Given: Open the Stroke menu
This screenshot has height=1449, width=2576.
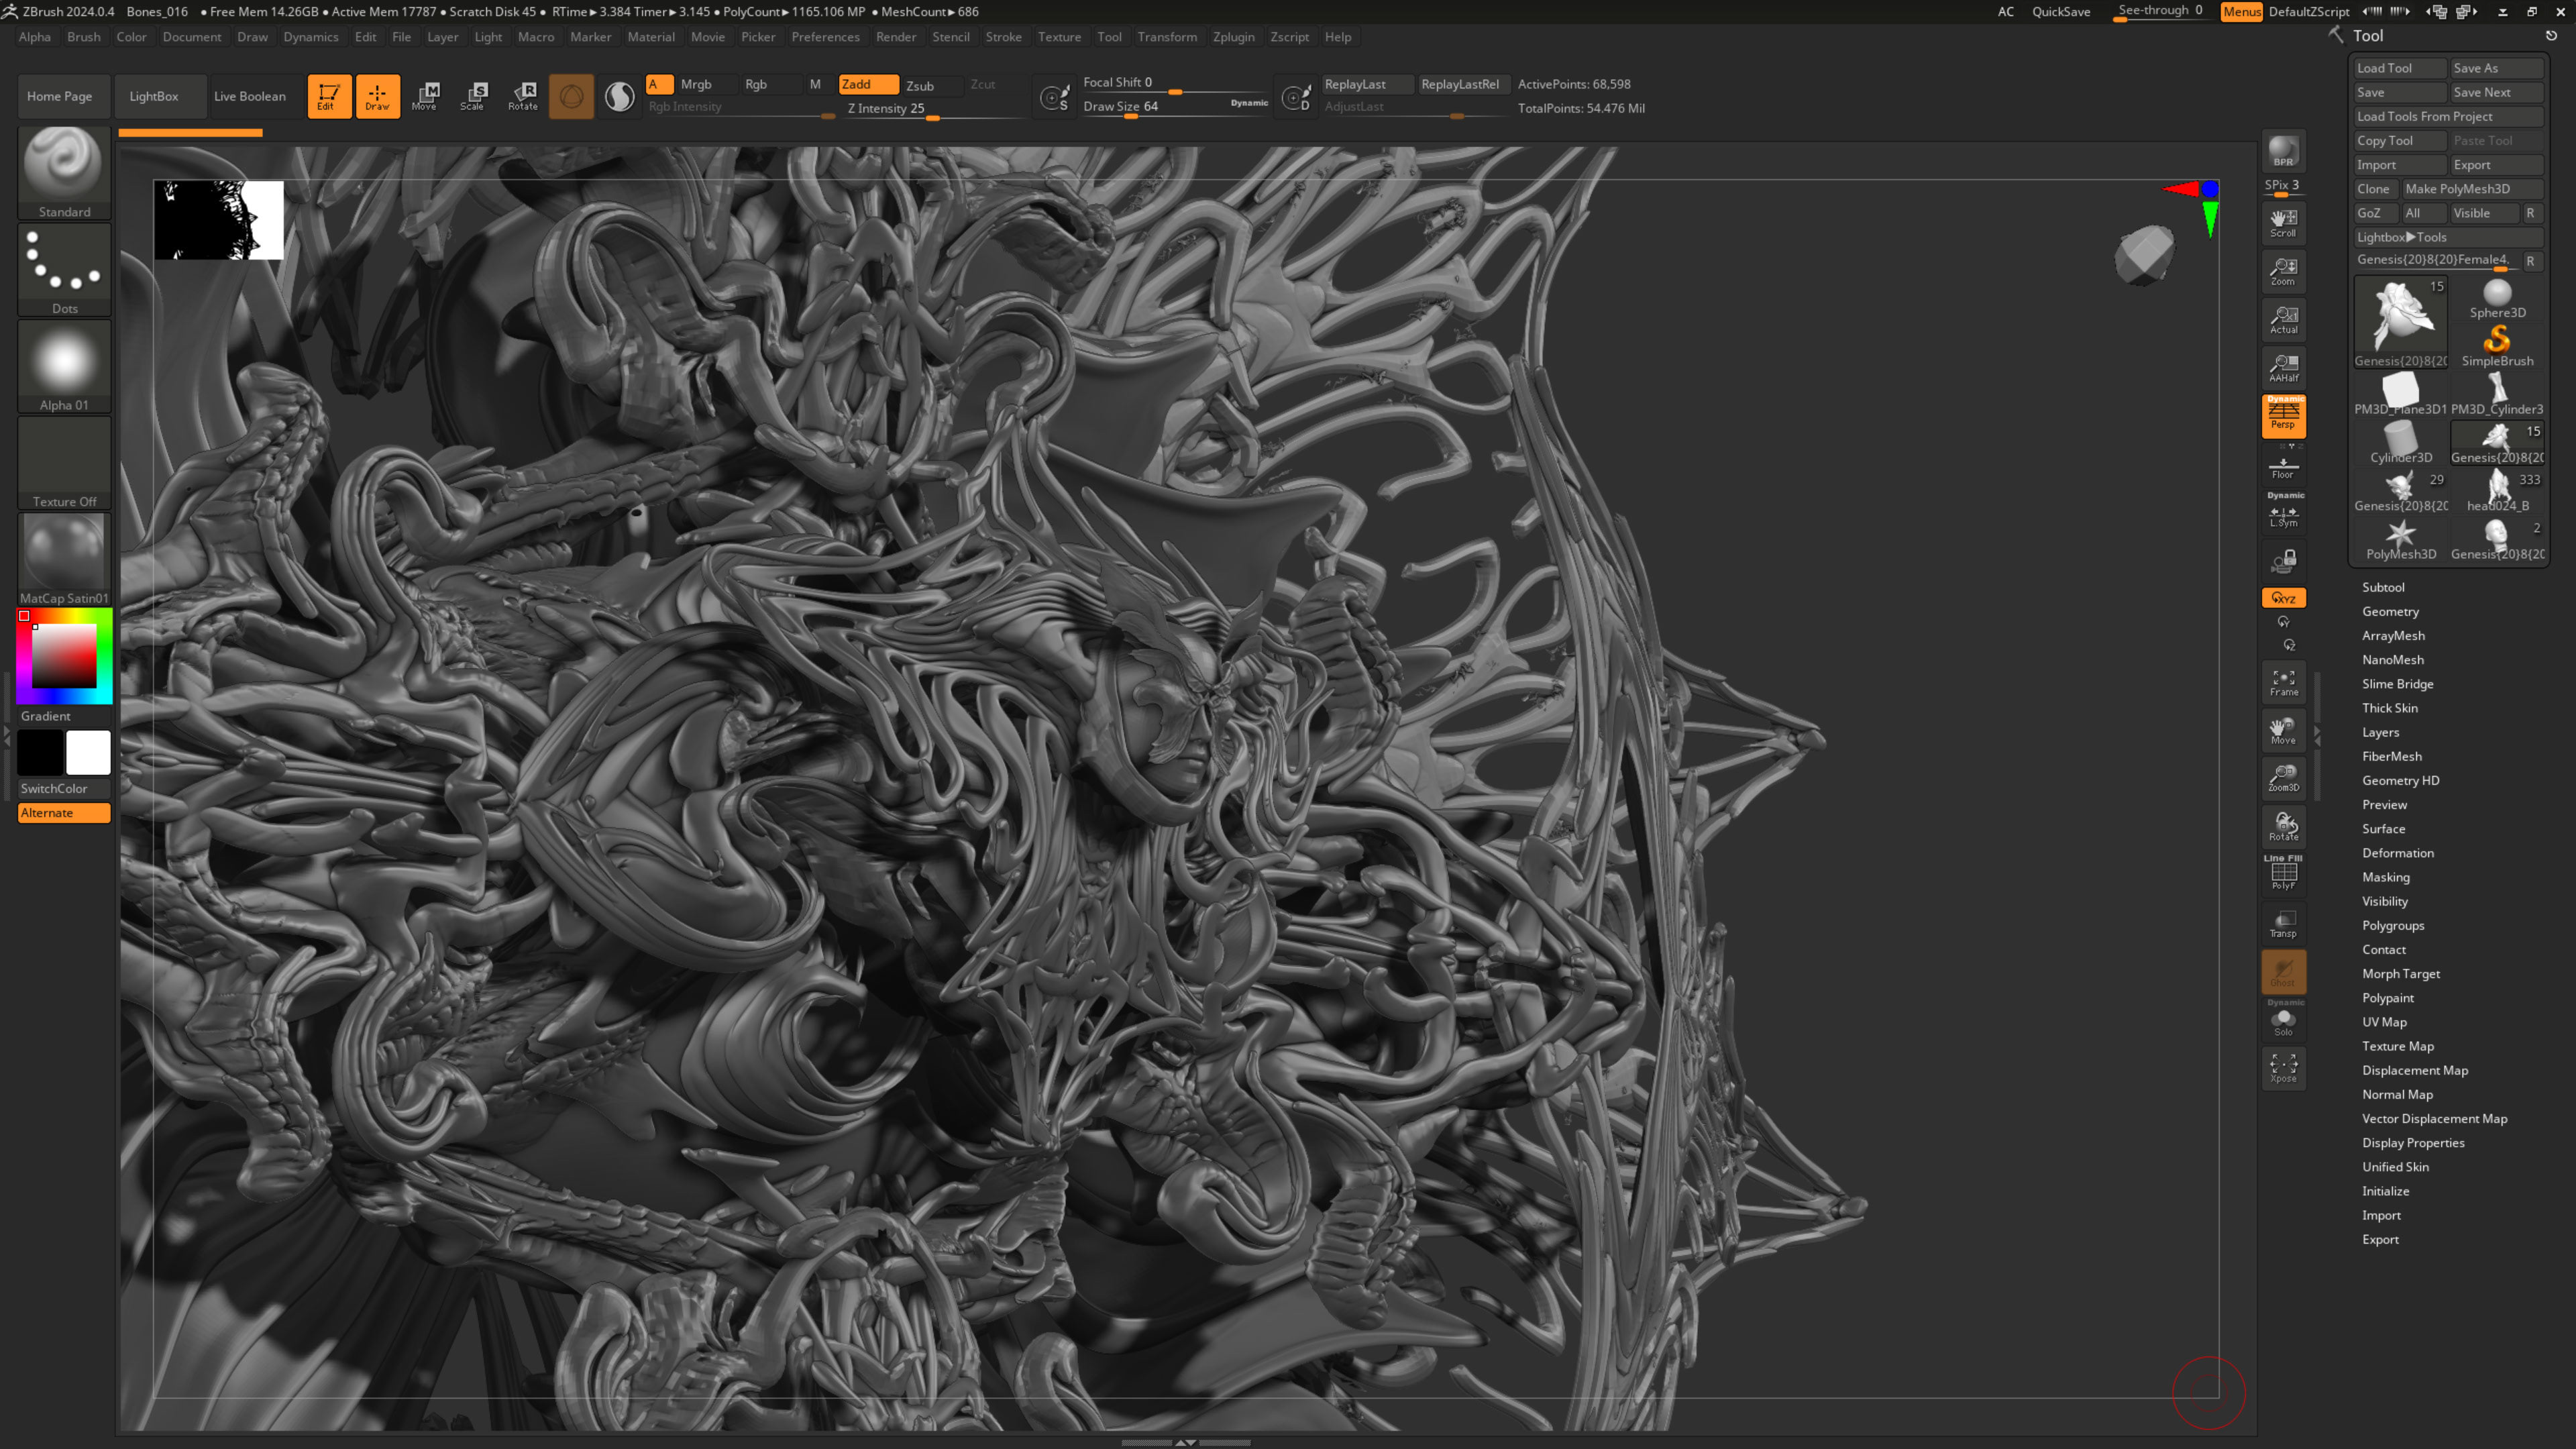Looking at the screenshot, I should [1003, 37].
